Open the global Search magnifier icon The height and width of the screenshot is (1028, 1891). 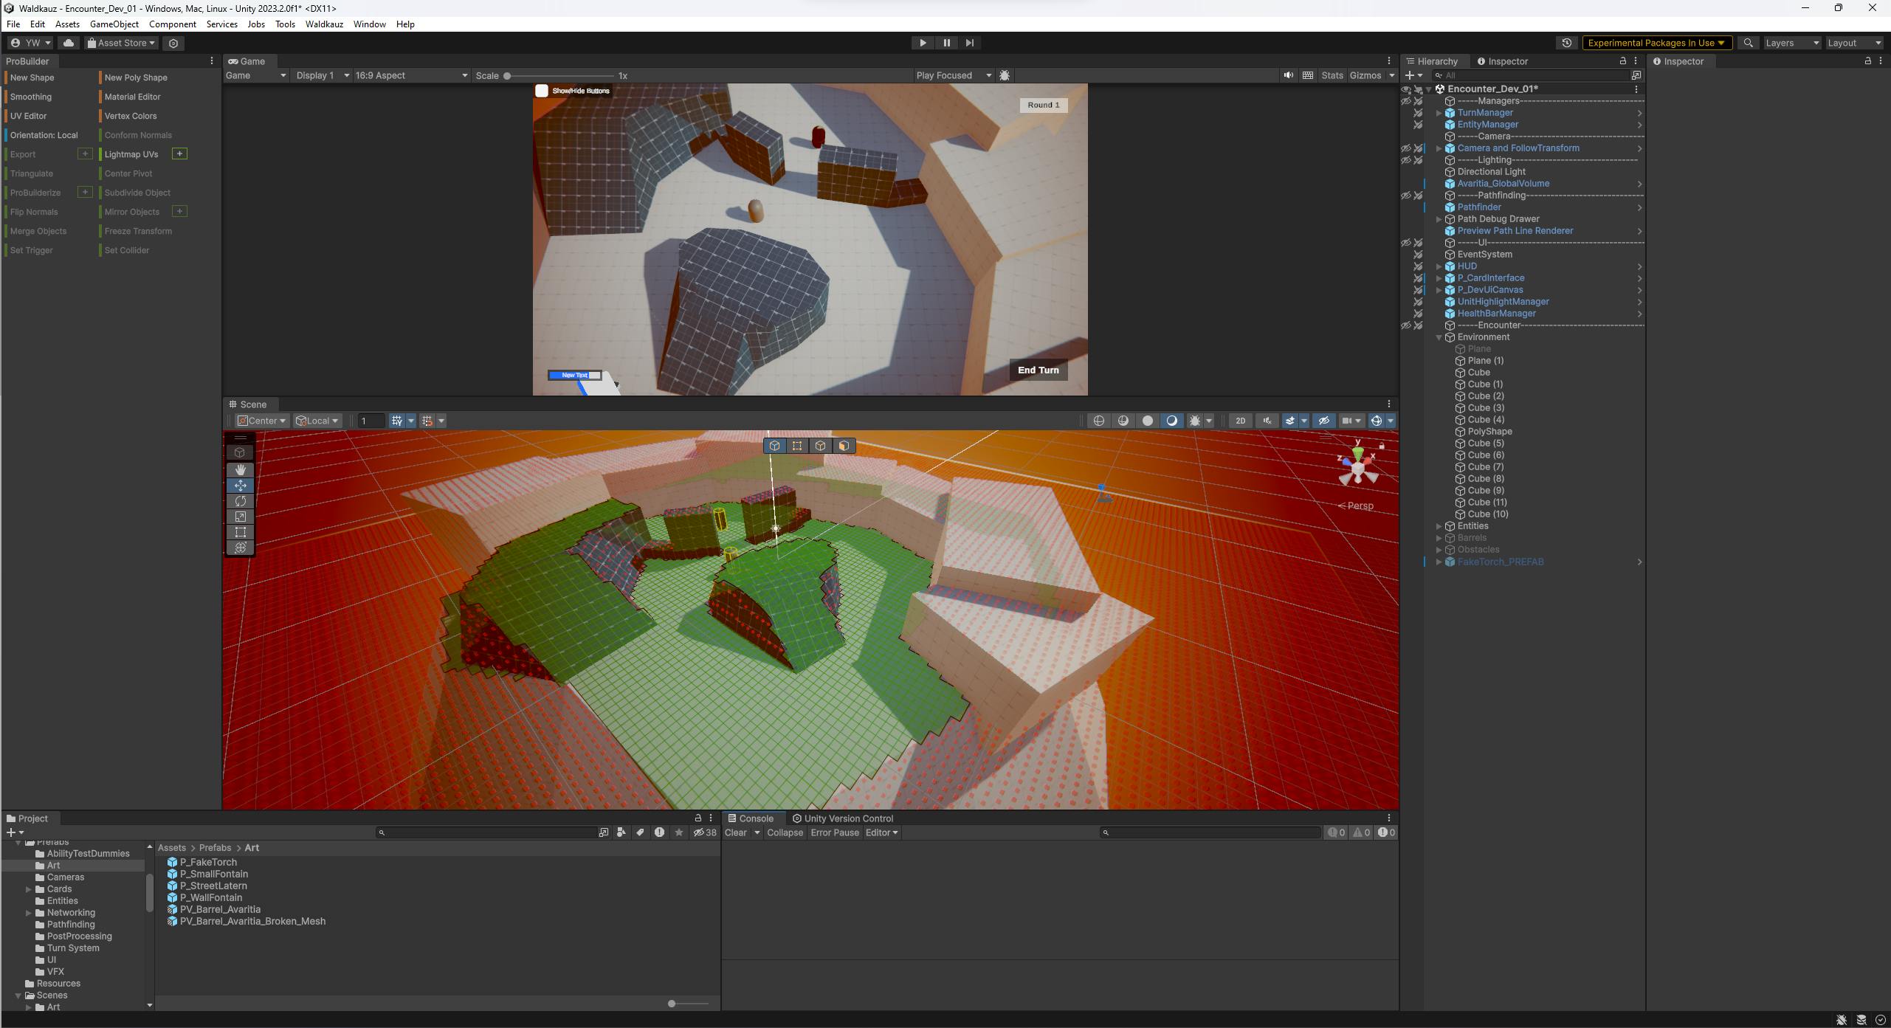tap(1748, 43)
